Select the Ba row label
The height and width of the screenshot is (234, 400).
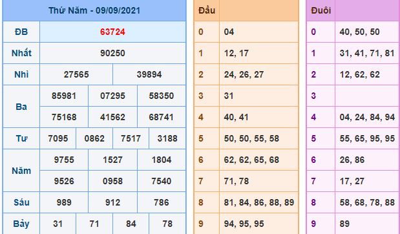pyautogui.click(x=21, y=107)
